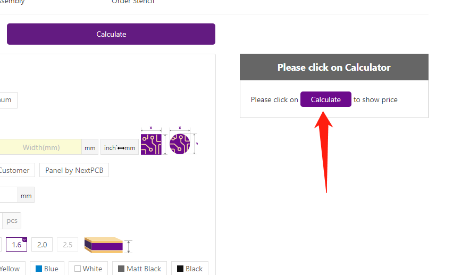Choose White solder mask color
453x275 pixels.
pyautogui.click(x=88, y=269)
